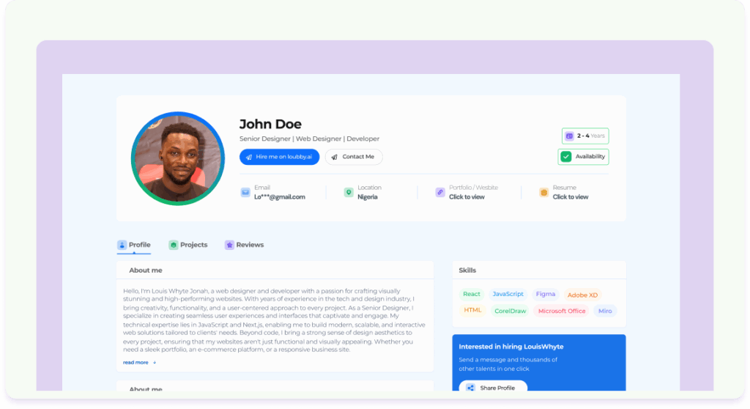Switch to the Profile tab
This screenshot has height=409, width=750.
tap(134, 245)
